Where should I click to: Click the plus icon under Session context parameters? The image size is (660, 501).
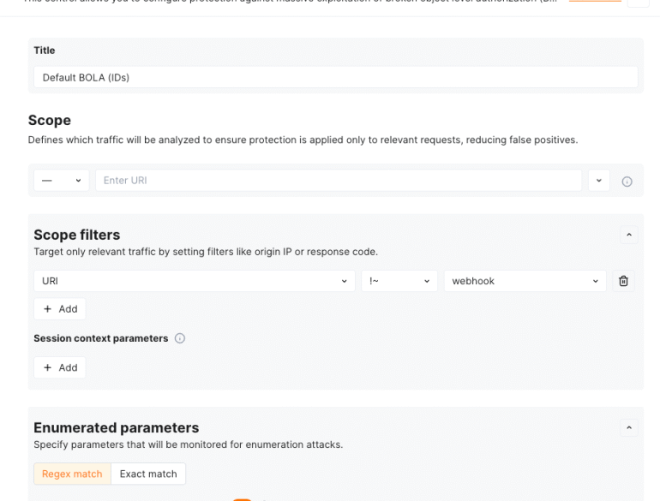pos(47,367)
